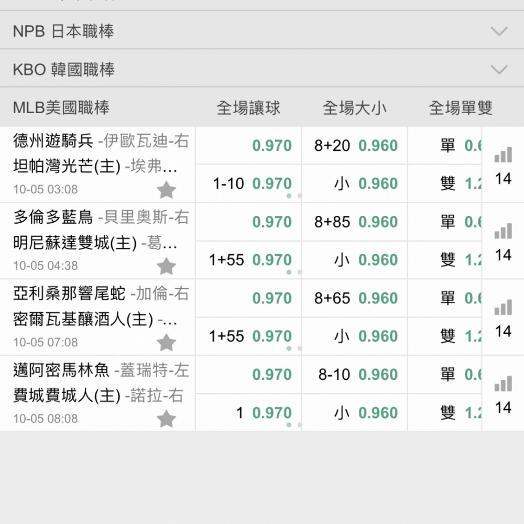Select 雙 even bet for 明尼蘇達雙城 game
The width and height of the screenshot is (524, 524).
coord(444,260)
